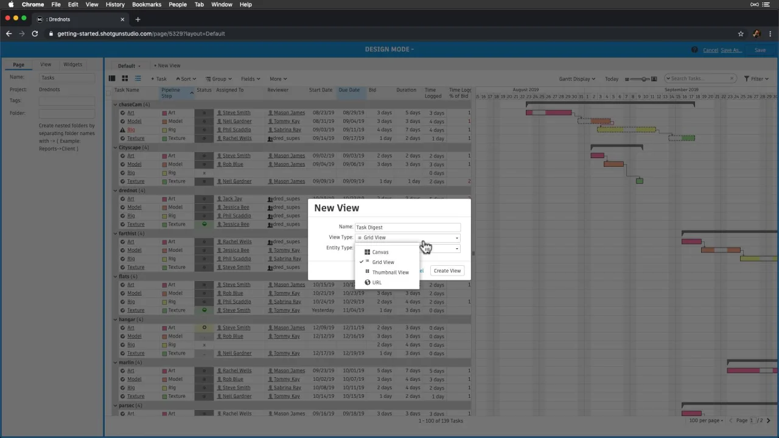Click the small zoom-out icon left of the slider

pos(627,79)
